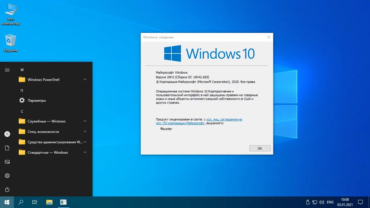Click the network icon in system tray
370x208 pixels.
314,202
